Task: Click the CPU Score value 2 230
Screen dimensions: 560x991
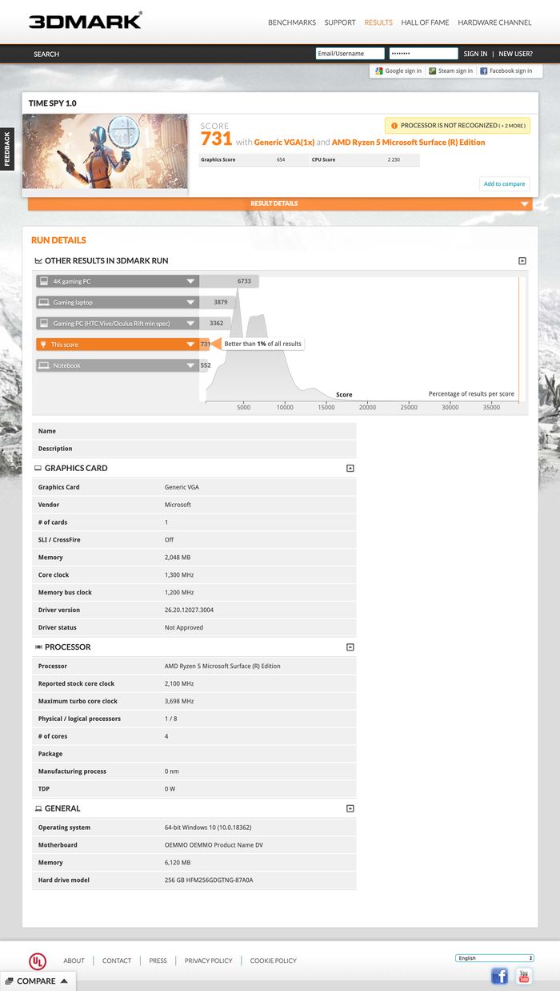Action: (x=394, y=160)
